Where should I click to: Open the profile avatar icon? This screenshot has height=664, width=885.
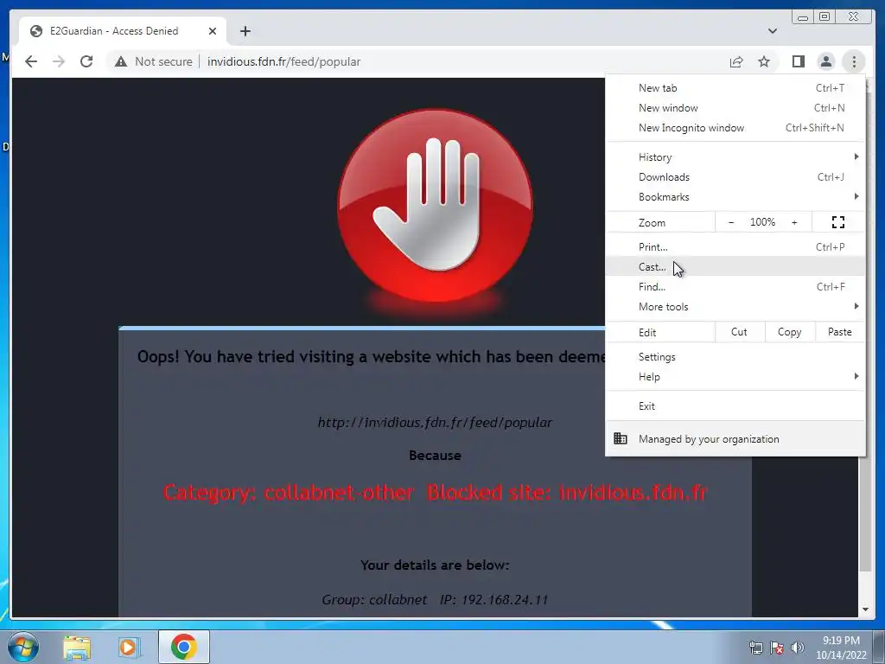pyautogui.click(x=825, y=61)
